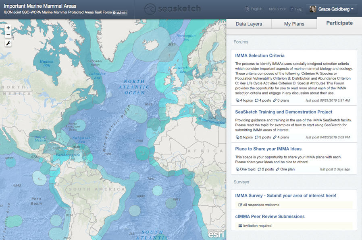The width and height of the screenshot is (362, 240).
Task: Click the Sargasso Sea map label
Action: pyautogui.click(x=81, y=139)
